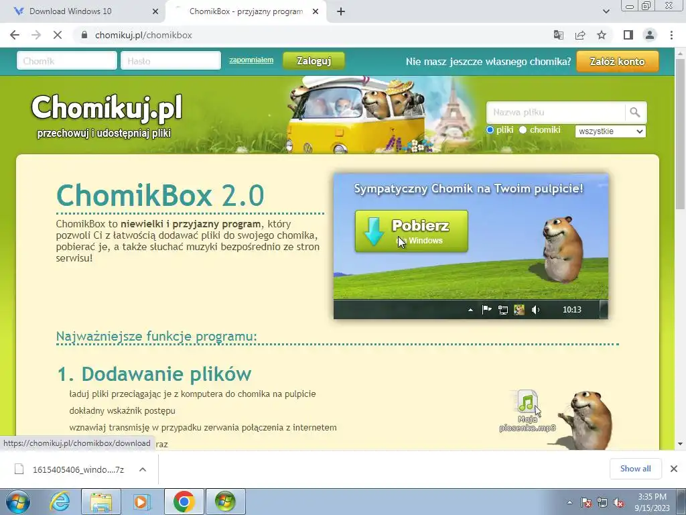Click the zapomniałem forgot password link
This screenshot has width=686, height=515.
(251, 60)
